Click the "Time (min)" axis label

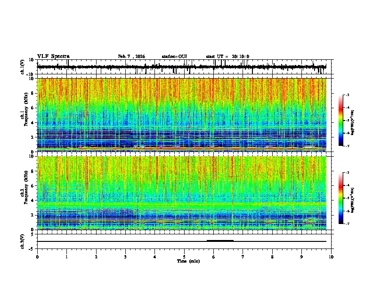(x=188, y=261)
